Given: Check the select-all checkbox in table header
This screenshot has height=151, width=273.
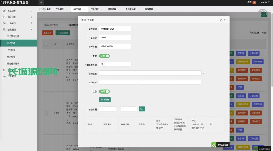Looking at the screenshot, I should (46, 44).
